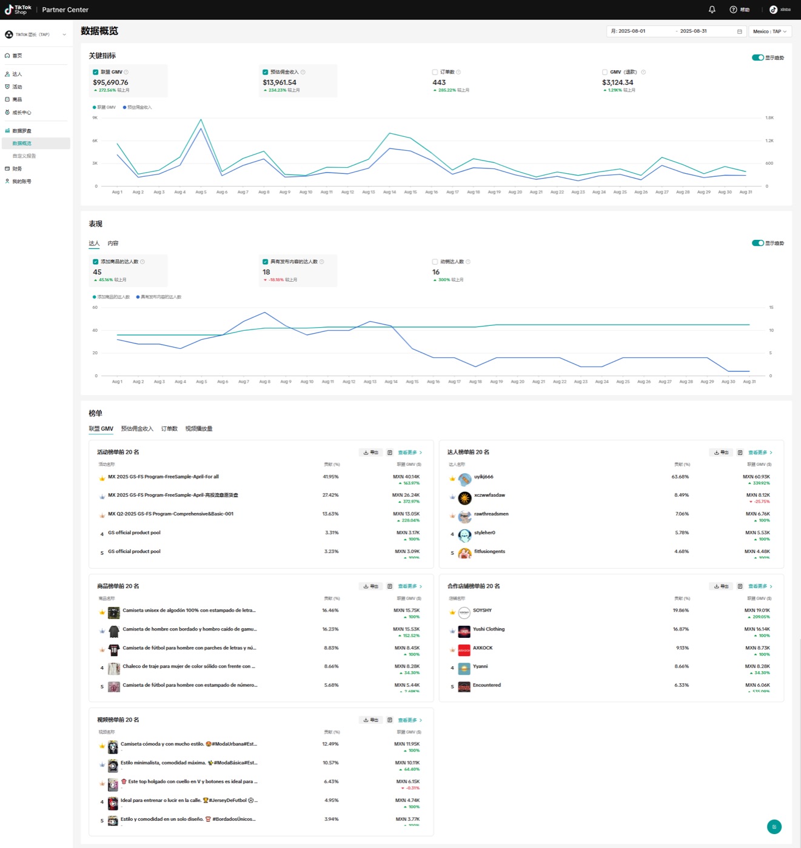Select 订单数 tab in 榜单

pyautogui.click(x=169, y=429)
